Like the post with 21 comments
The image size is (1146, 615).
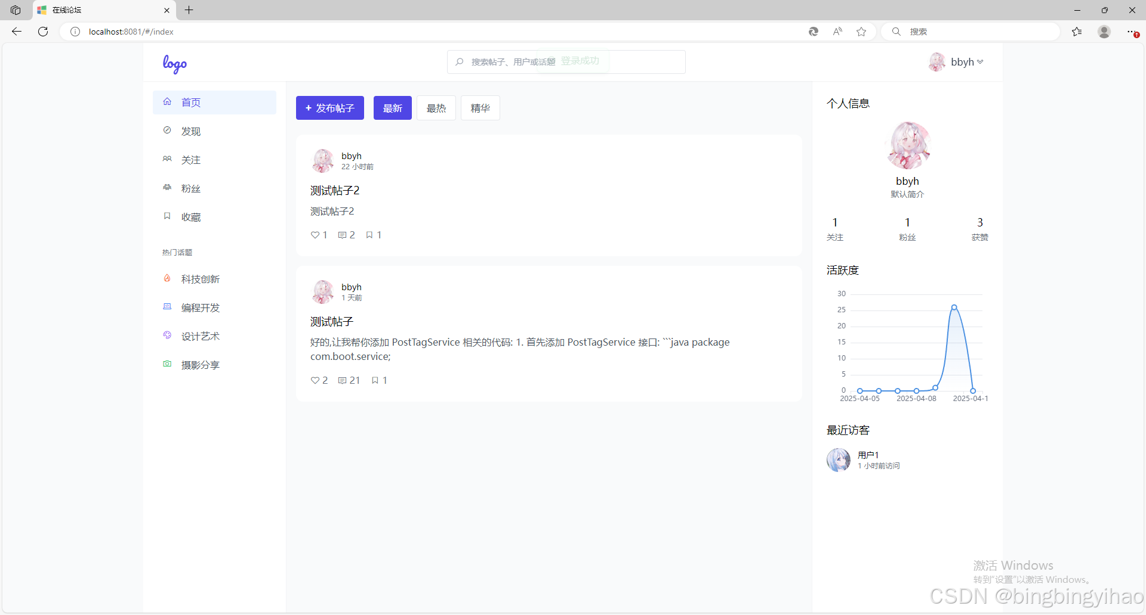pyautogui.click(x=319, y=380)
